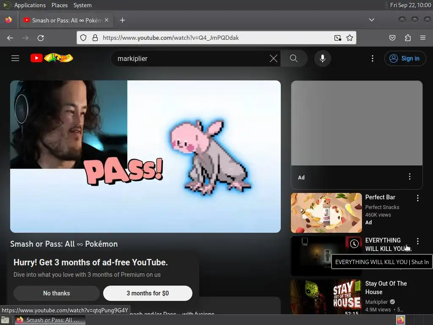Start voice search with microphone icon
The image size is (433, 325).
(x=322, y=58)
